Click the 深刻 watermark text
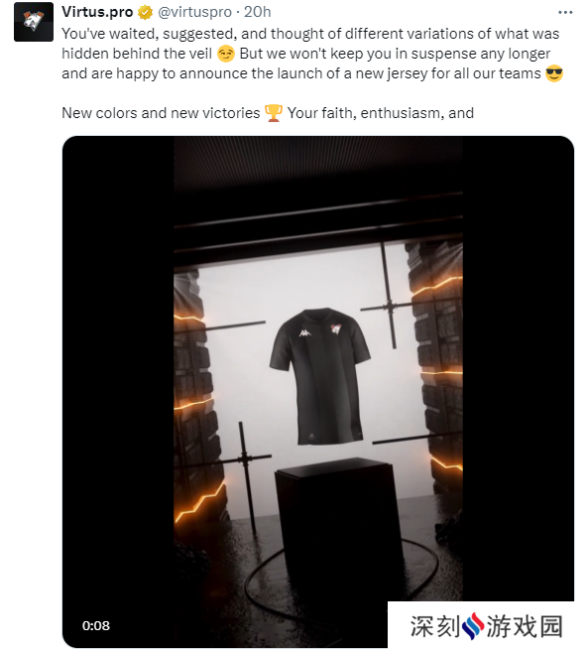Screen dimensions: 586x651 435,626
